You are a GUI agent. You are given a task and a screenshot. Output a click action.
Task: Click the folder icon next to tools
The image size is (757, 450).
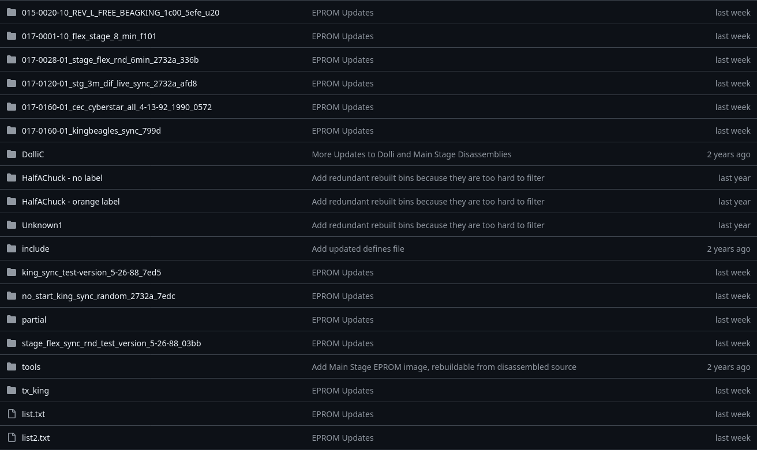pyautogui.click(x=12, y=366)
